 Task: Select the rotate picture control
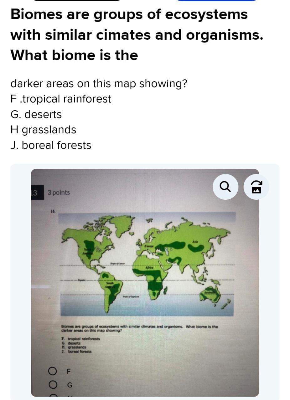pyautogui.click(x=256, y=187)
